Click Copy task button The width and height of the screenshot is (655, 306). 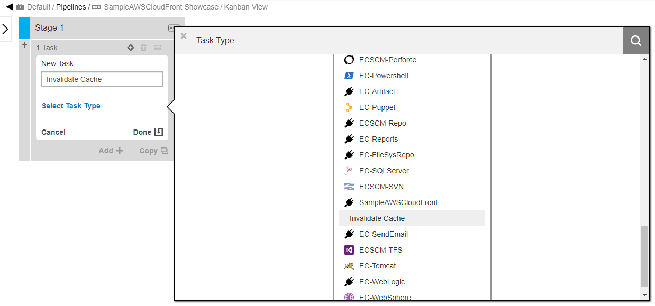(154, 151)
